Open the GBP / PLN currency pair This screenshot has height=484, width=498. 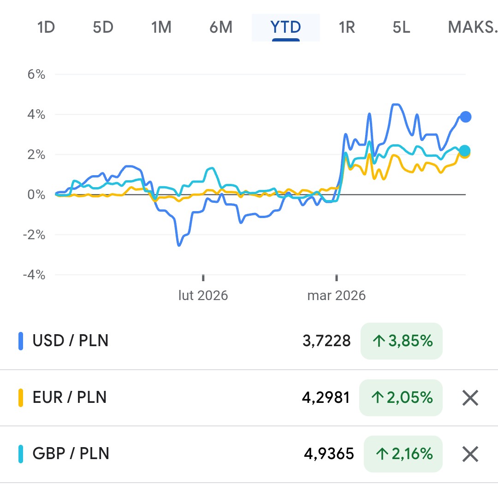pos(71,454)
